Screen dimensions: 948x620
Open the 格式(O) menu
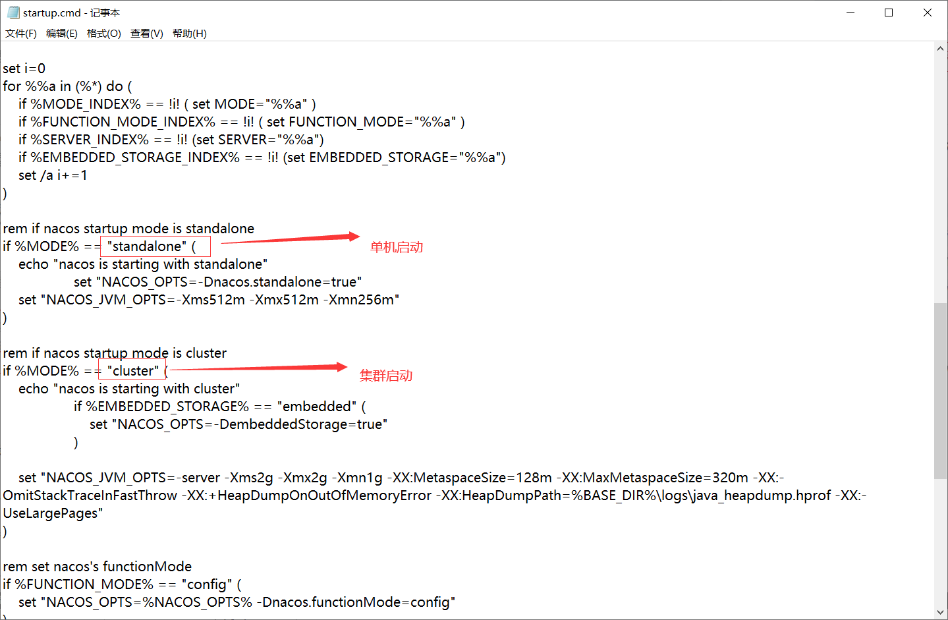click(x=104, y=34)
